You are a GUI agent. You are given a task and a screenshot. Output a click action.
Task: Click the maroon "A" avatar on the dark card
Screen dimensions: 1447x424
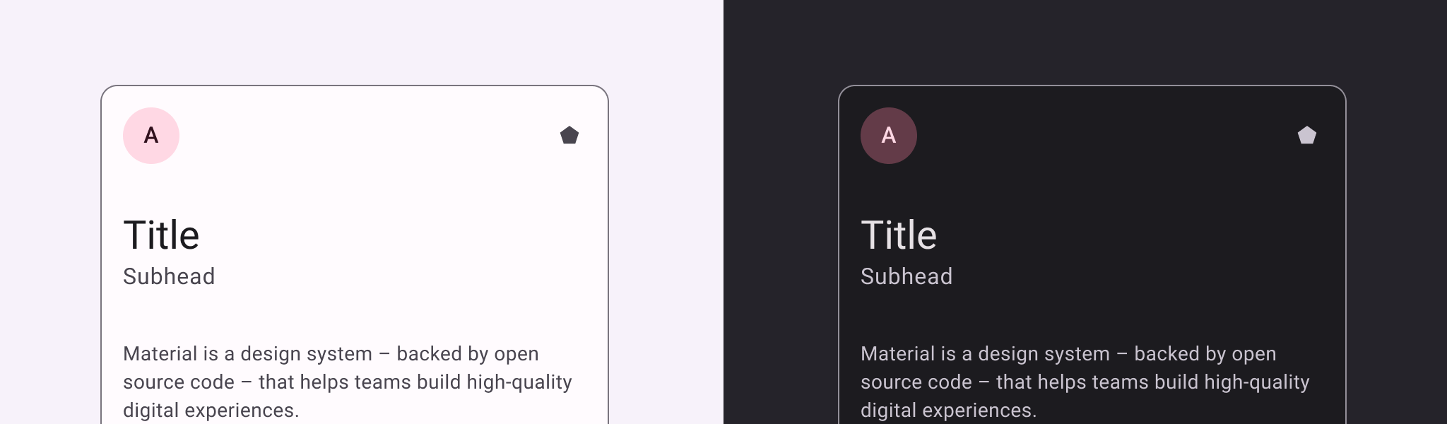(x=889, y=136)
